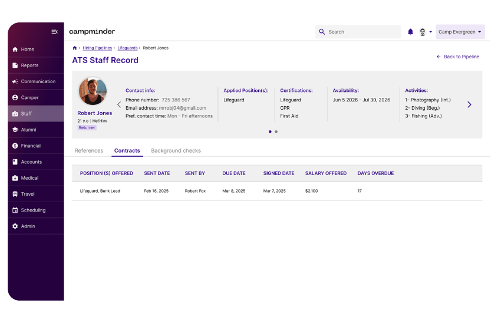Open Financial section in sidebar

(31, 146)
